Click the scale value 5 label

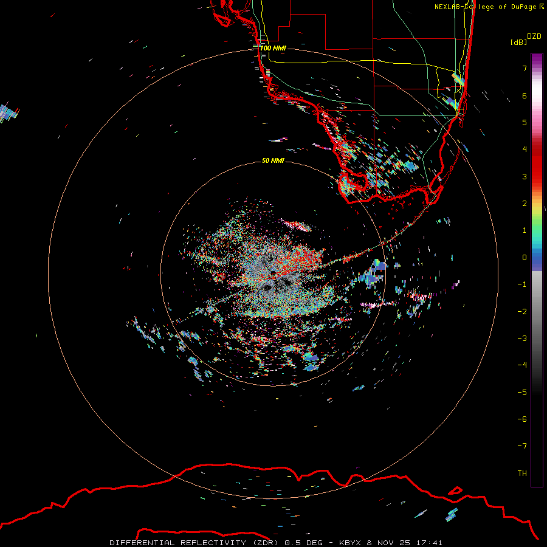coord(525,122)
